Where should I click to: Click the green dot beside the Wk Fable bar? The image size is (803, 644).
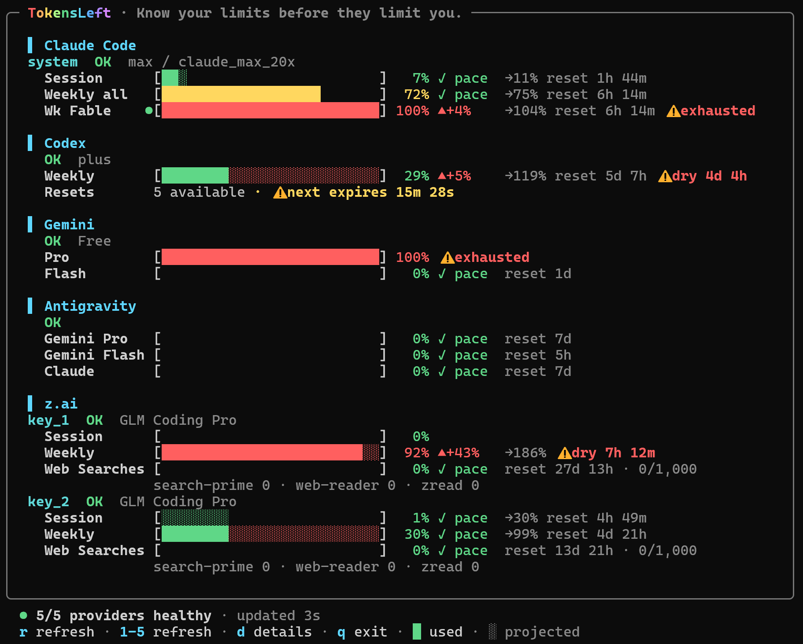(149, 110)
